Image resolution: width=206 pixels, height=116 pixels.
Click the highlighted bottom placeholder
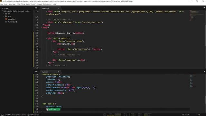tap(54, 109)
